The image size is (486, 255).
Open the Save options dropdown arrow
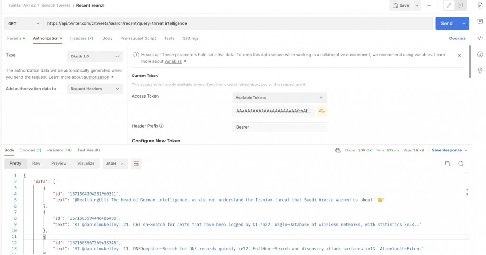tap(417, 5)
